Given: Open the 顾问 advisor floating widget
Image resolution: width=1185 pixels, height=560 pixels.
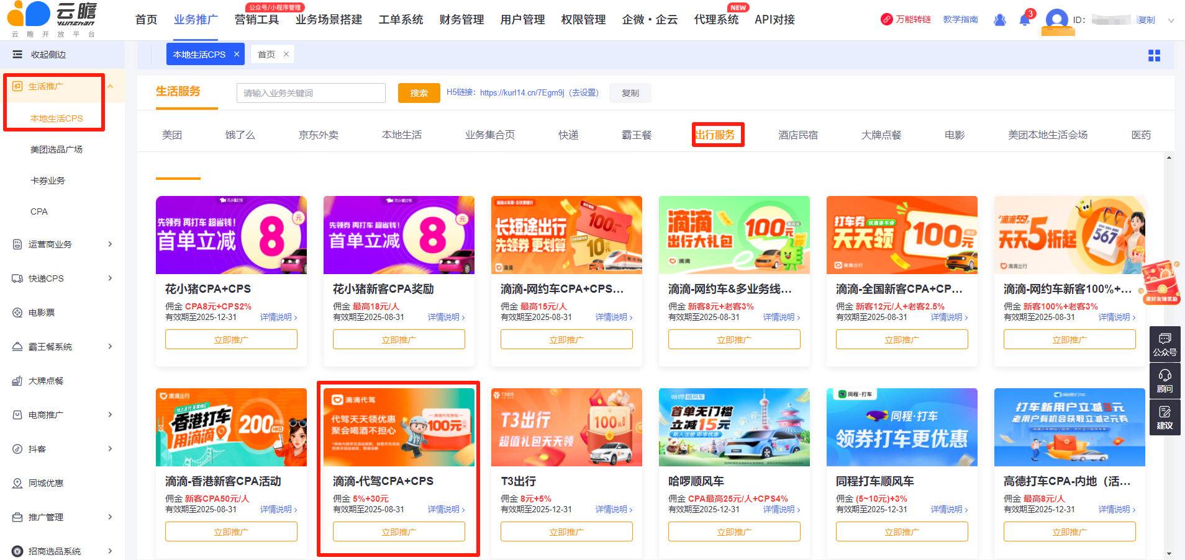Looking at the screenshot, I should click(1165, 381).
